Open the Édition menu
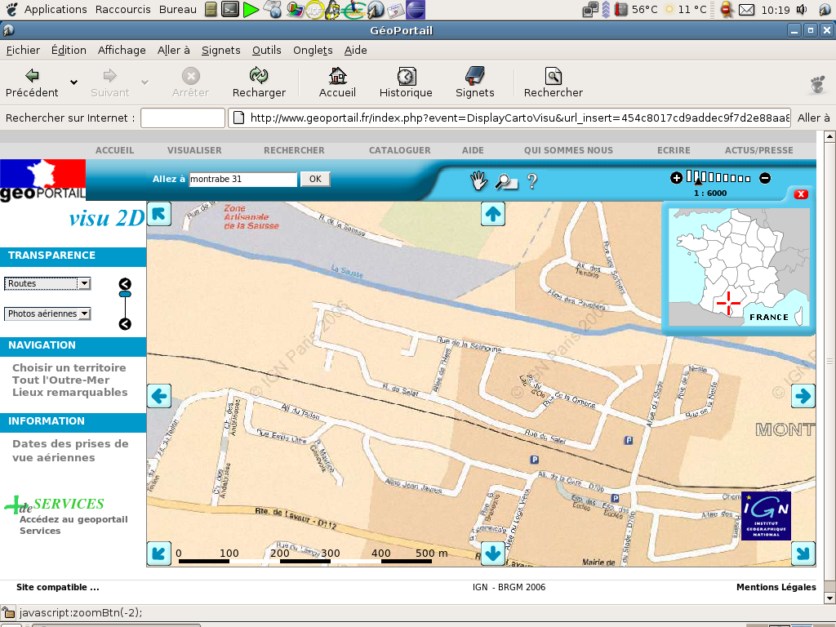The height and width of the screenshot is (627, 836). pos(69,50)
